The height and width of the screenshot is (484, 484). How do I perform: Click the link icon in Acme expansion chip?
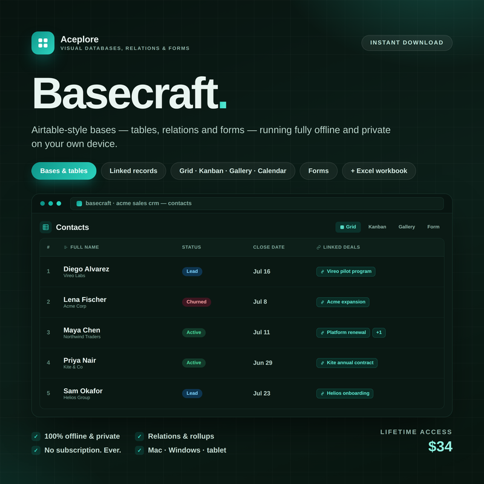[322, 302]
